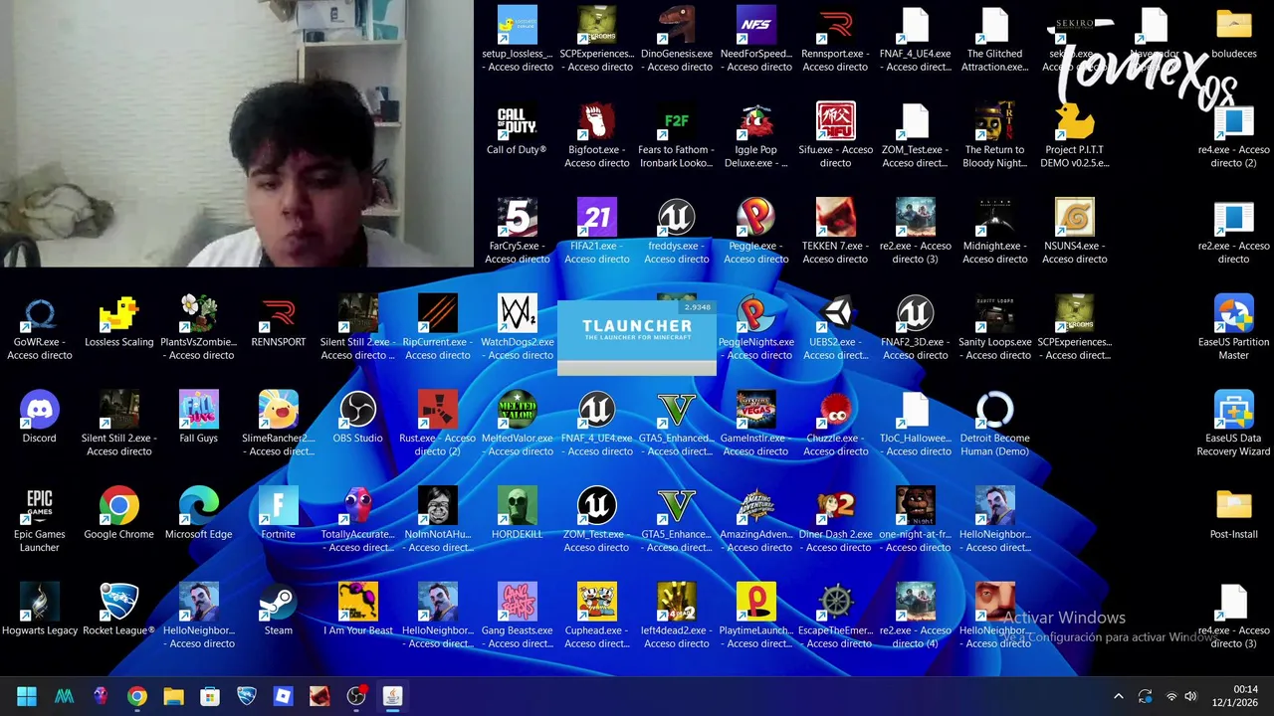Open the Sanity Loops.exe shortcut
The image size is (1274, 716).
(x=995, y=328)
